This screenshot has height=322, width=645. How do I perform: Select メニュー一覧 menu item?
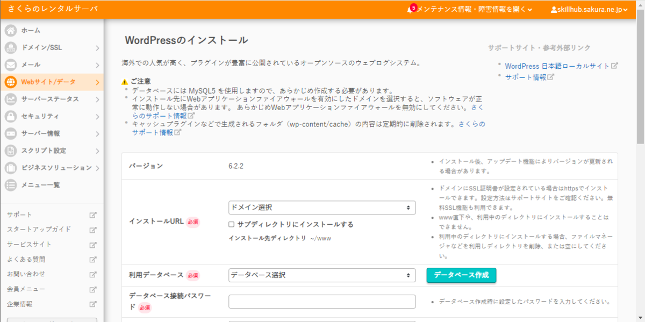click(x=52, y=185)
